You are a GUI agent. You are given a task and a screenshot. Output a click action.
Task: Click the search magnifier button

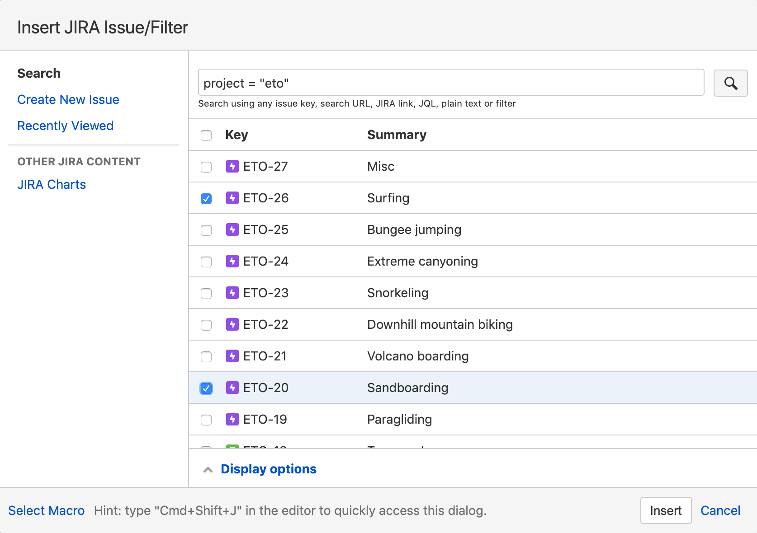[730, 83]
